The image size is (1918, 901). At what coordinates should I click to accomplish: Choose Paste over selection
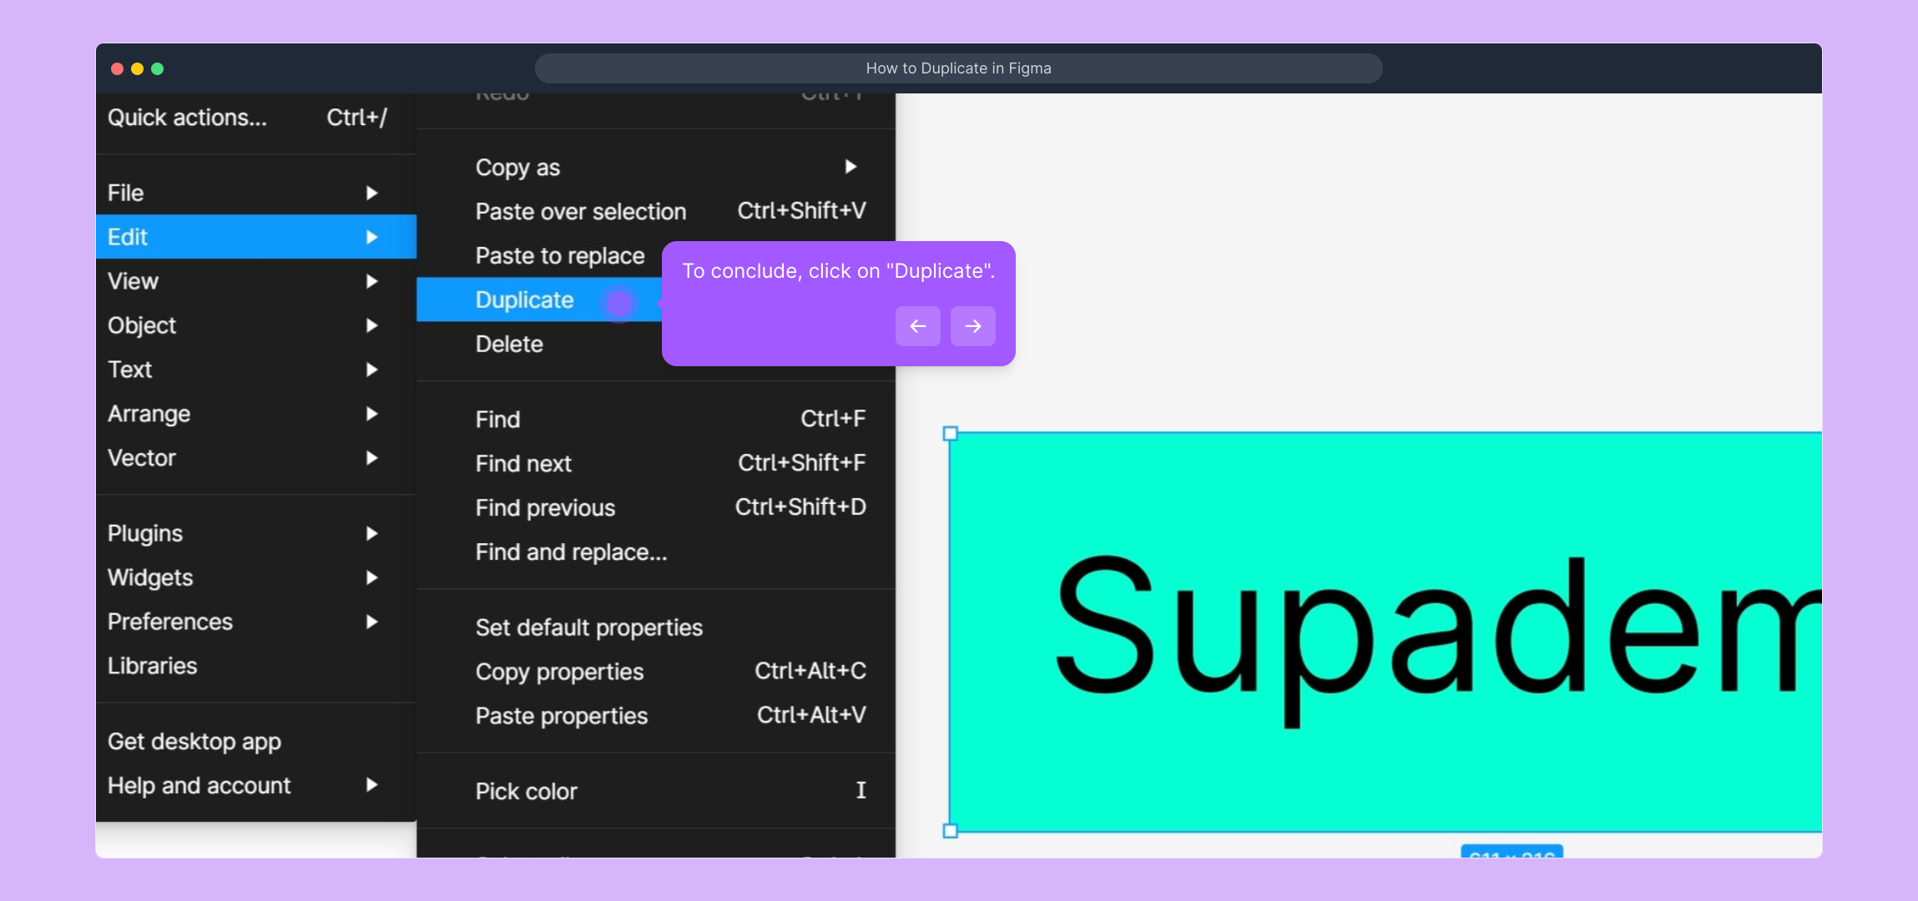tap(581, 211)
